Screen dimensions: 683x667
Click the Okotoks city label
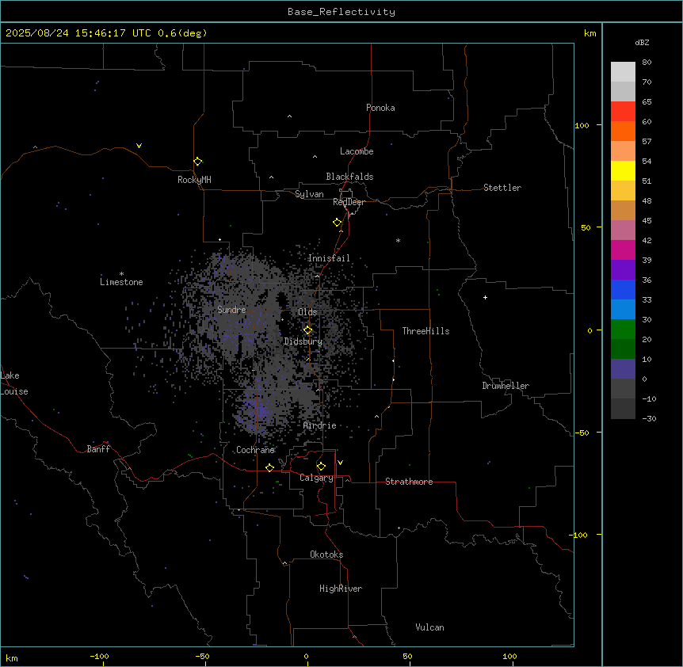[326, 555]
